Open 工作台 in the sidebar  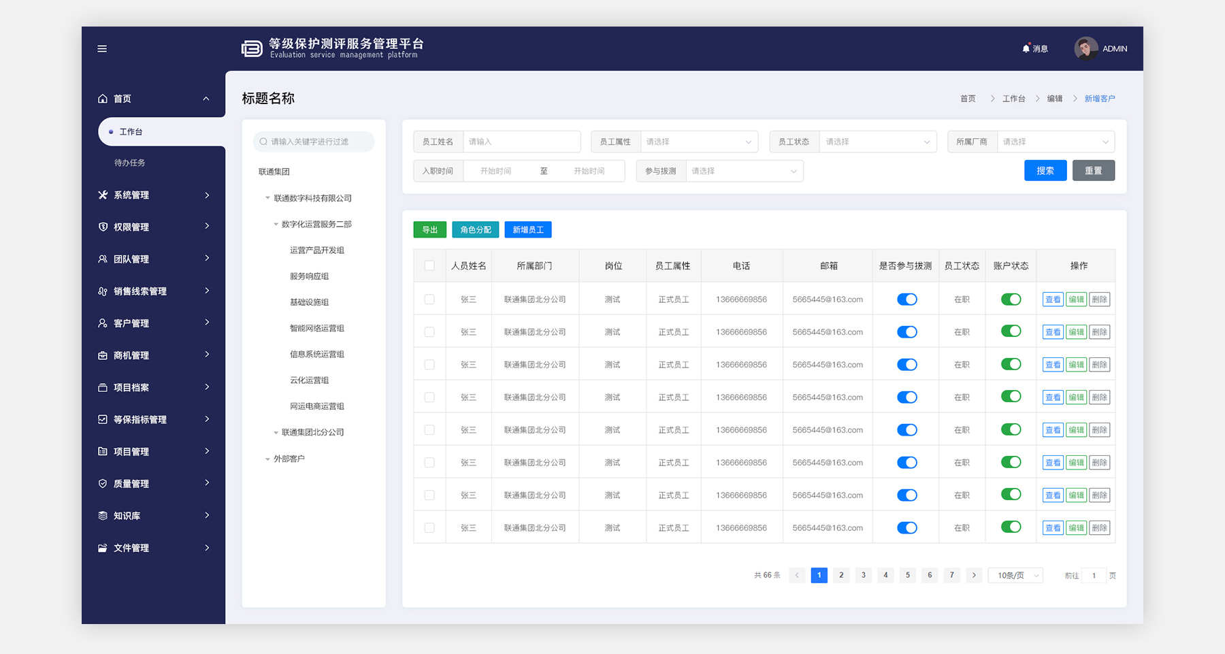161,131
